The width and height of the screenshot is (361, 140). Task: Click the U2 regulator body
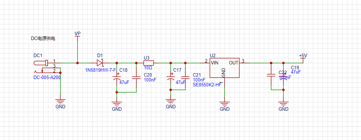click(224, 68)
